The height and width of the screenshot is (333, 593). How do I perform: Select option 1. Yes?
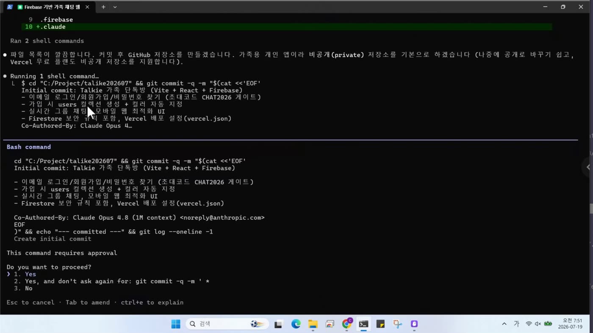pos(25,274)
